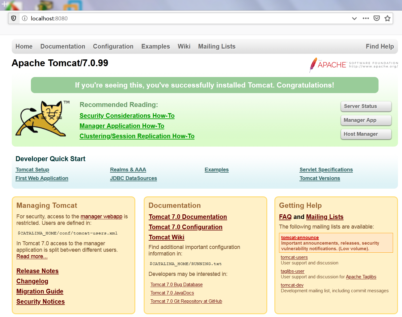The height and width of the screenshot is (317, 402).
Task: Open taglibs-user mailing list link
Action: [x=292, y=271]
